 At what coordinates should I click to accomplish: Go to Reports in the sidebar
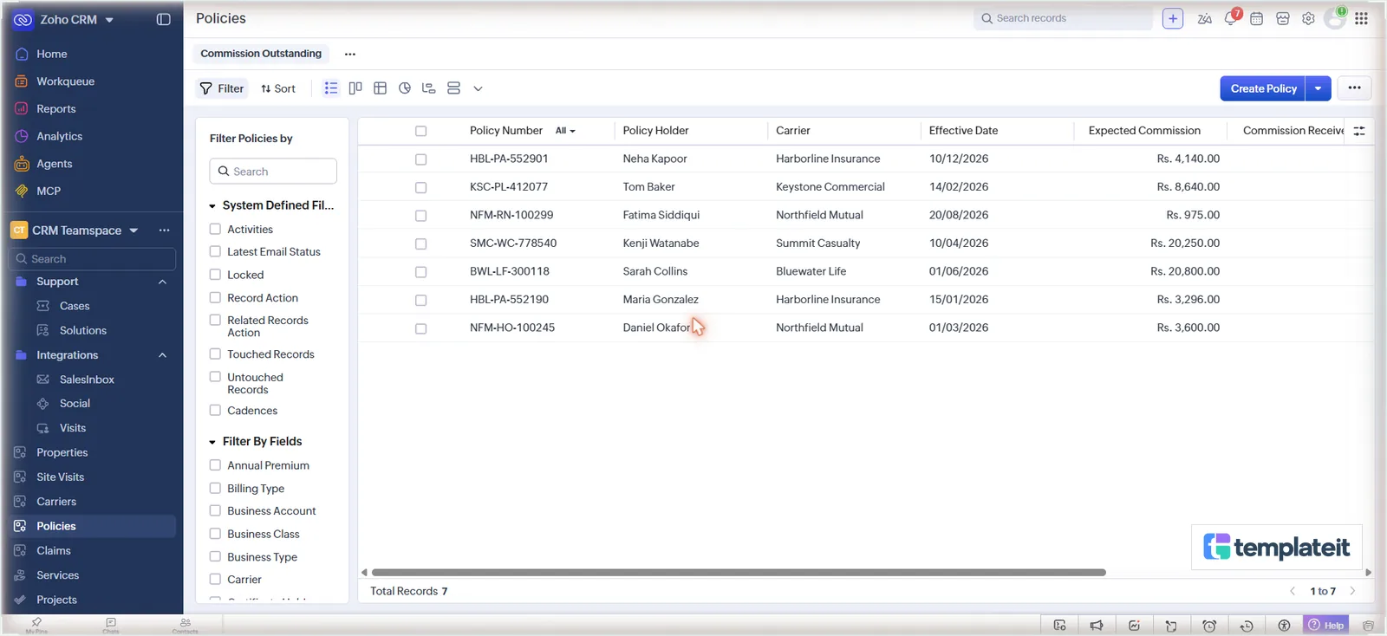click(x=56, y=108)
